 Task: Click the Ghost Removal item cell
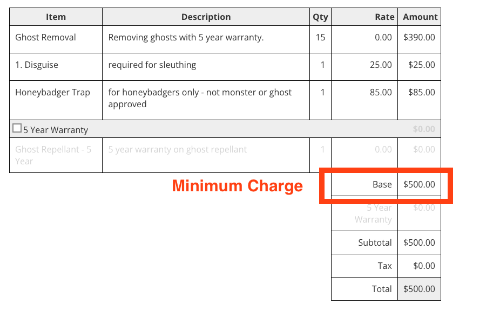pos(56,39)
